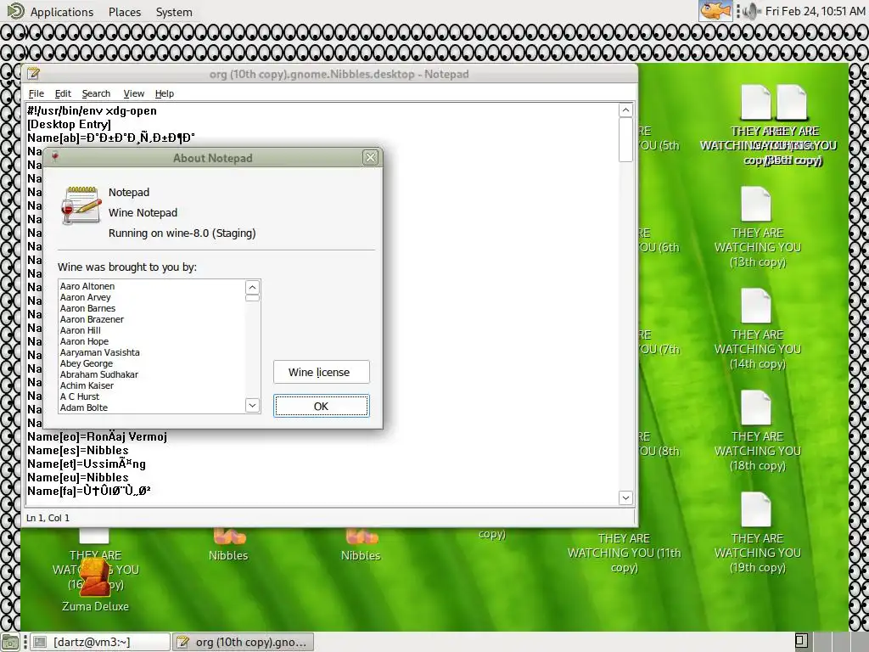The image size is (869, 652).
Task: Click the Zuma Deluxe desktop icon
Action: [x=95, y=577]
